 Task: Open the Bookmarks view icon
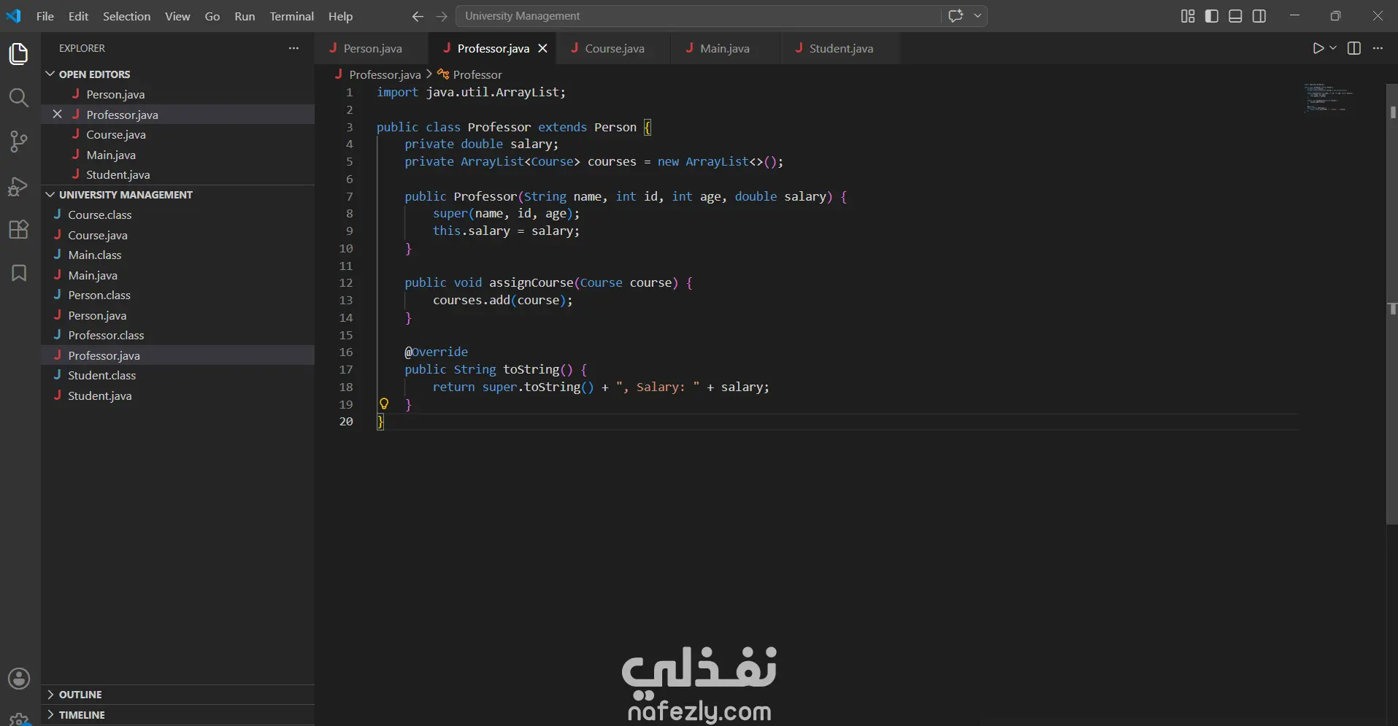(19, 273)
